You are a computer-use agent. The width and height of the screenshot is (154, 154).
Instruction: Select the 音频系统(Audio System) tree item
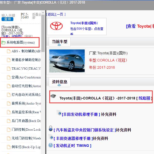26,104
